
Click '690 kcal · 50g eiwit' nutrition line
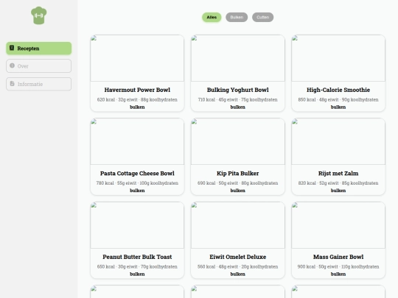click(237, 183)
